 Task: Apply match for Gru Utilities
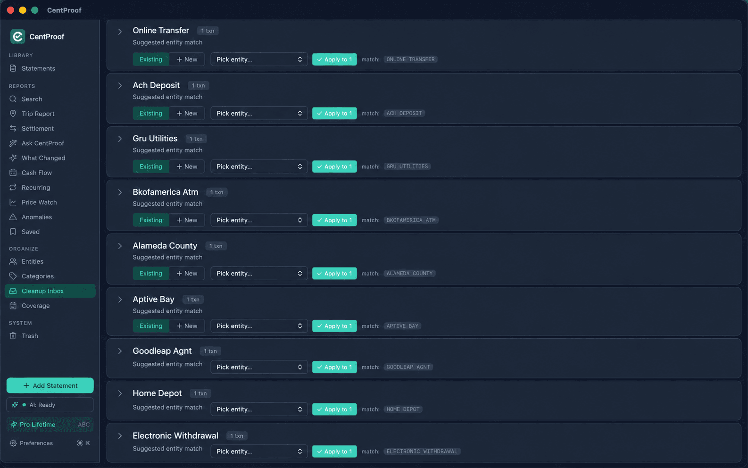pyautogui.click(x=334, y=167)
